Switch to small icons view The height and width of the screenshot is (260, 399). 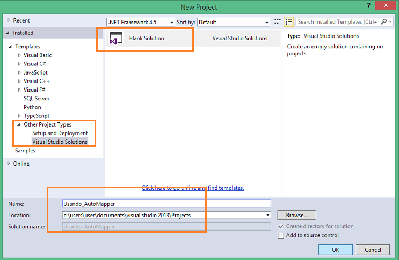277,22
